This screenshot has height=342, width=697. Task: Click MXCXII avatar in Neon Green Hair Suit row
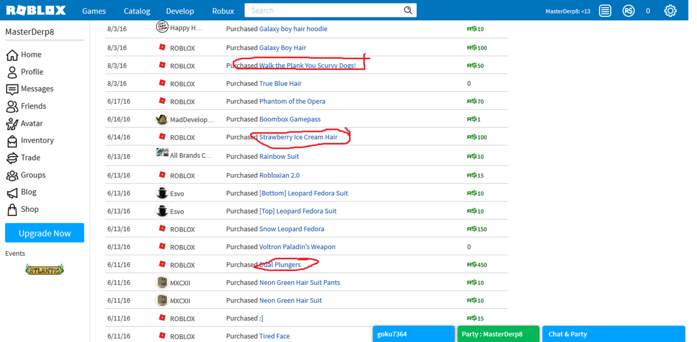pos(162,300)
